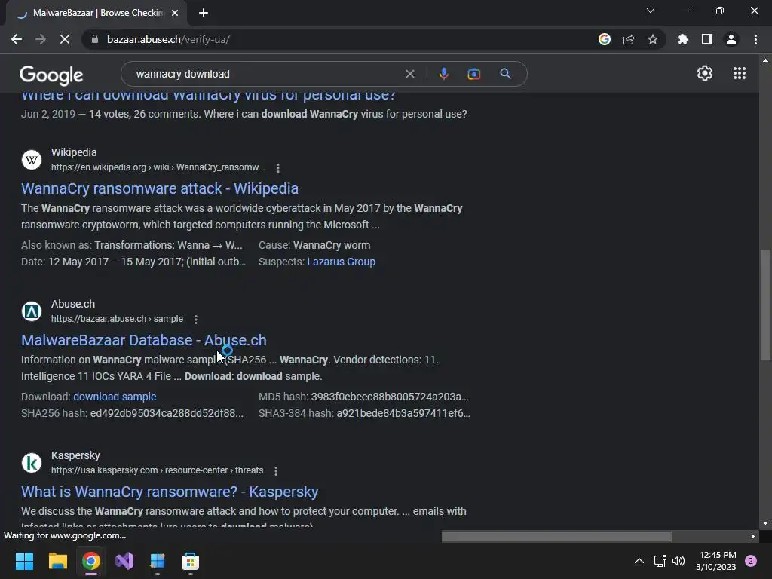Open the notification badge showing 2
Screen dimensions: 772x579
click(x=751, y=561)
